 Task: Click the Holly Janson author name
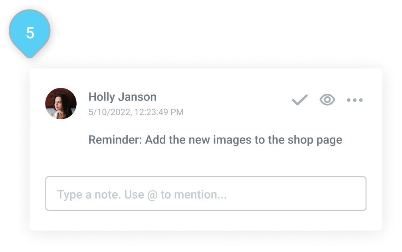(x=122, y=97)
